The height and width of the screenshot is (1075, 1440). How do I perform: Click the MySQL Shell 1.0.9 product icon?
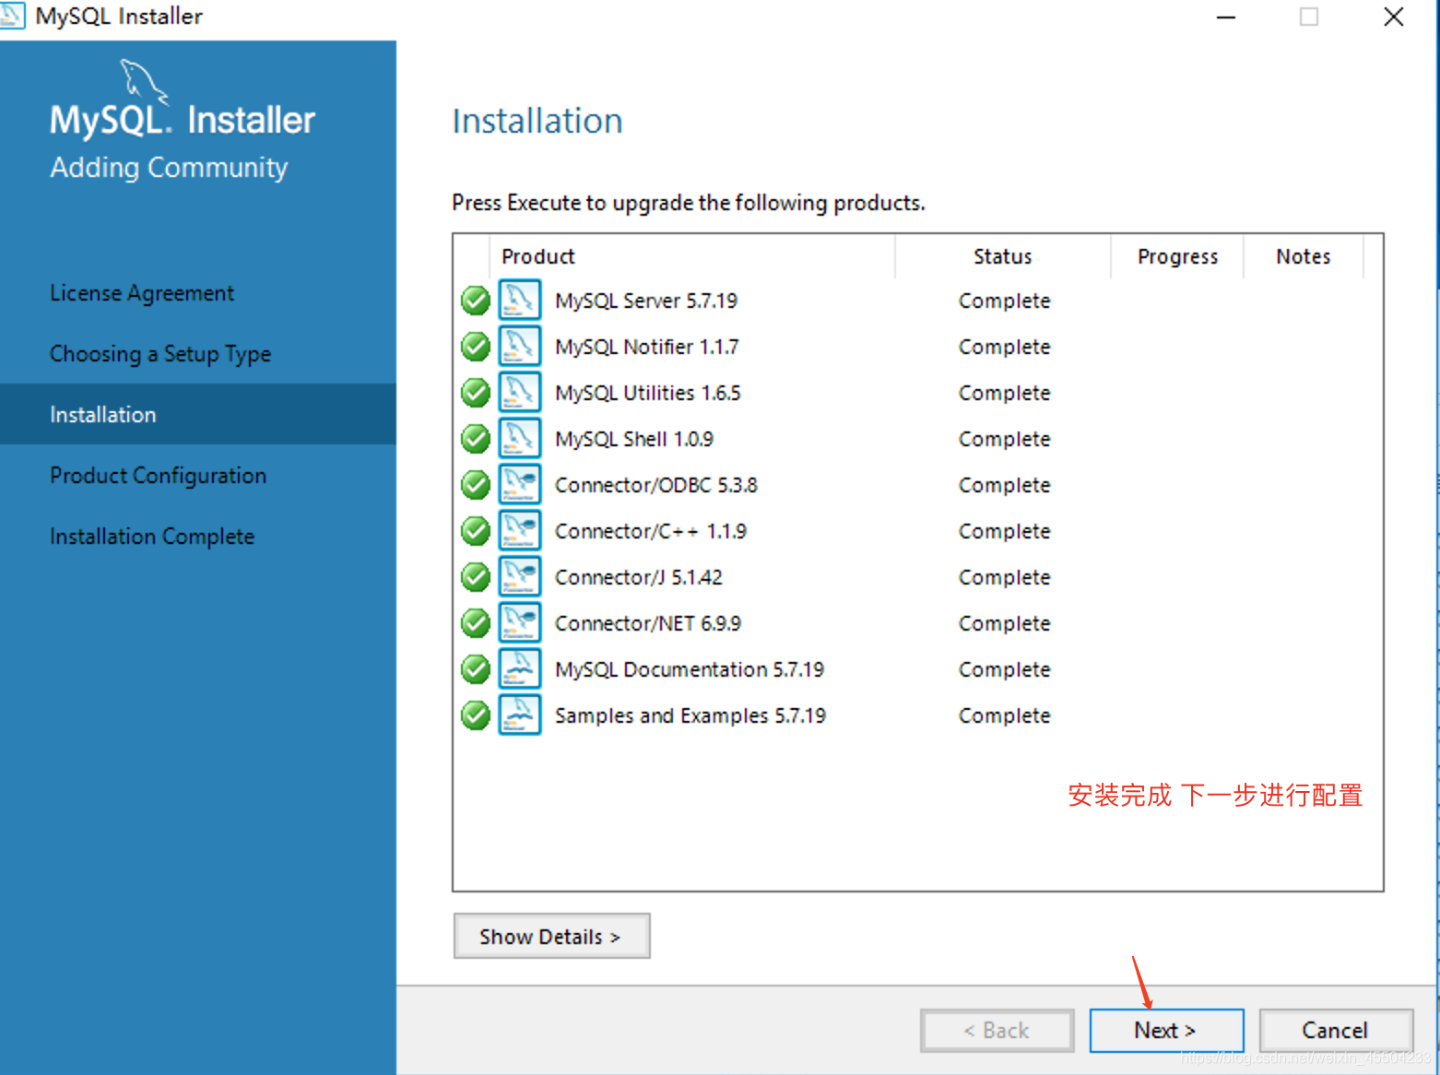520,438
